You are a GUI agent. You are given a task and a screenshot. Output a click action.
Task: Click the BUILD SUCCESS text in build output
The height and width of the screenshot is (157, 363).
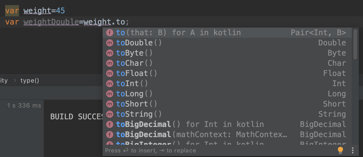(x=76, y=117)
